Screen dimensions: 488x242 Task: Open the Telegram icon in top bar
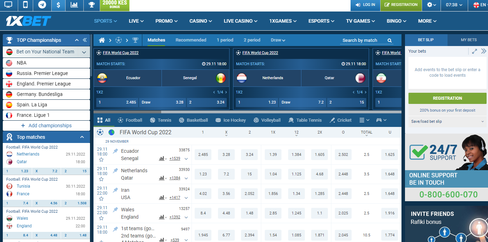tap(42, 5)
